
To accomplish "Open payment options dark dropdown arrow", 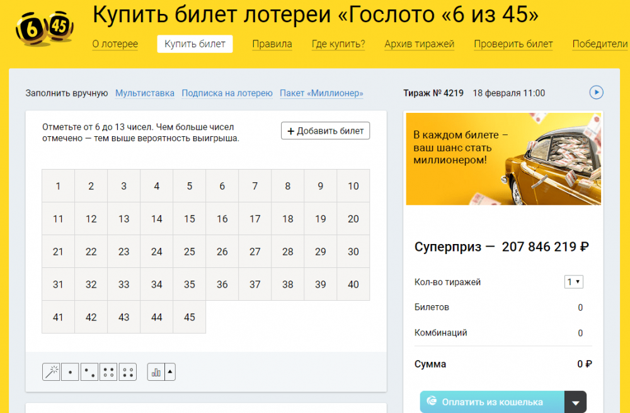I will [x=575, y=402].
